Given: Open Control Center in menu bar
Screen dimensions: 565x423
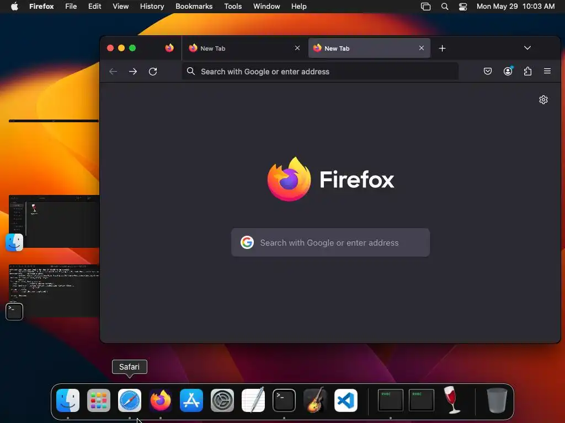Looking at the screenshot, I should click(463, 7).
